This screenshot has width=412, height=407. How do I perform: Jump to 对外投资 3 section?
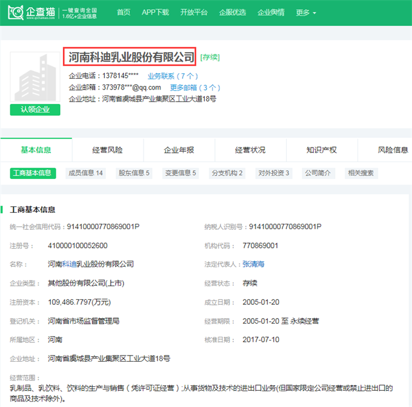(273, 173)
